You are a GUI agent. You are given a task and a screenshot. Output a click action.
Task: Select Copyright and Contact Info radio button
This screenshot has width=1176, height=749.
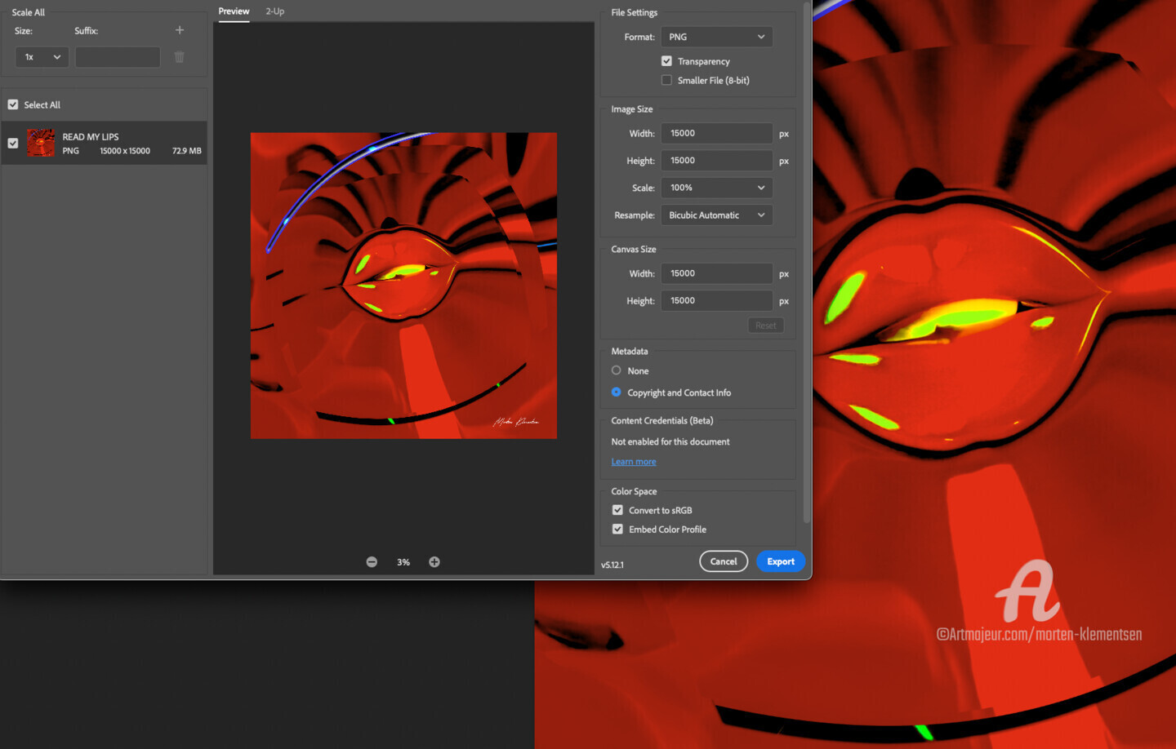coord(617,392)
